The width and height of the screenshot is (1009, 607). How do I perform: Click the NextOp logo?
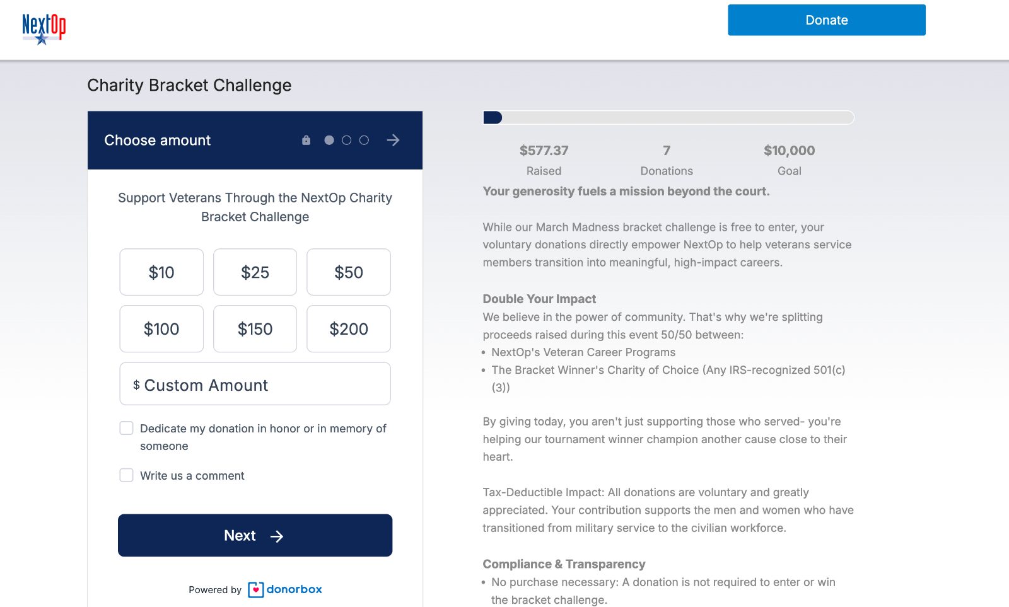pyautogui.click(x=44, y=29)
